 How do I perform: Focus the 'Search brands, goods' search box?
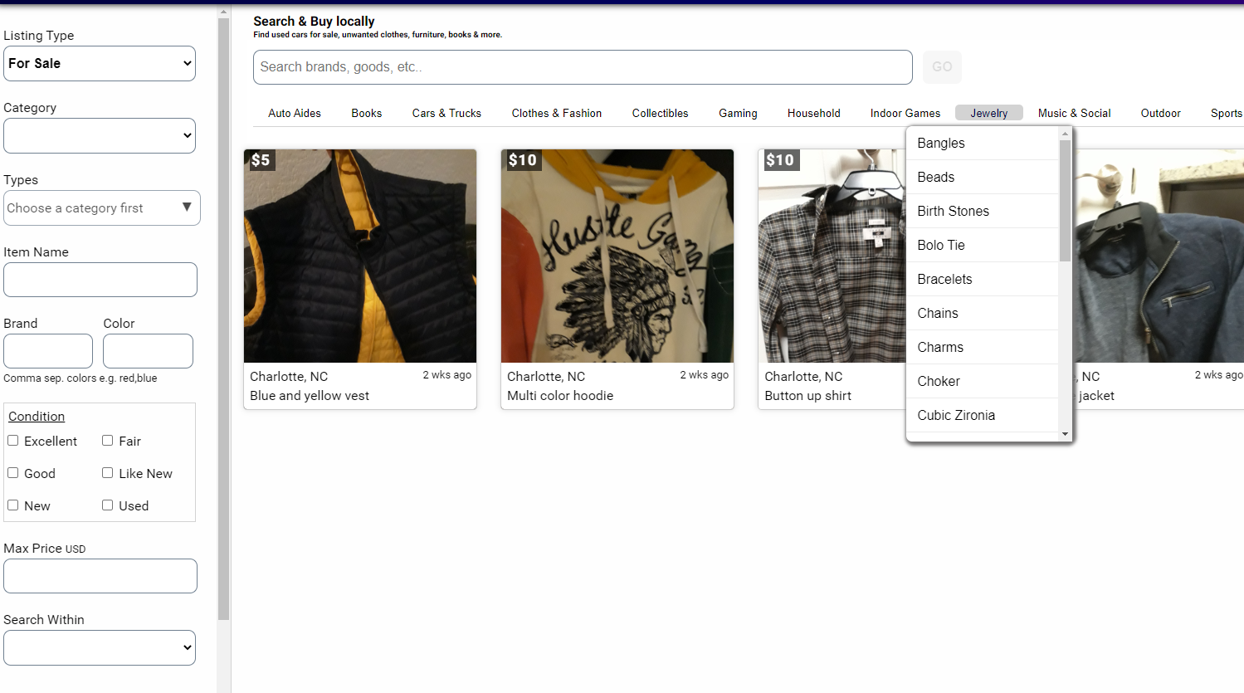[x=583, y=67]
